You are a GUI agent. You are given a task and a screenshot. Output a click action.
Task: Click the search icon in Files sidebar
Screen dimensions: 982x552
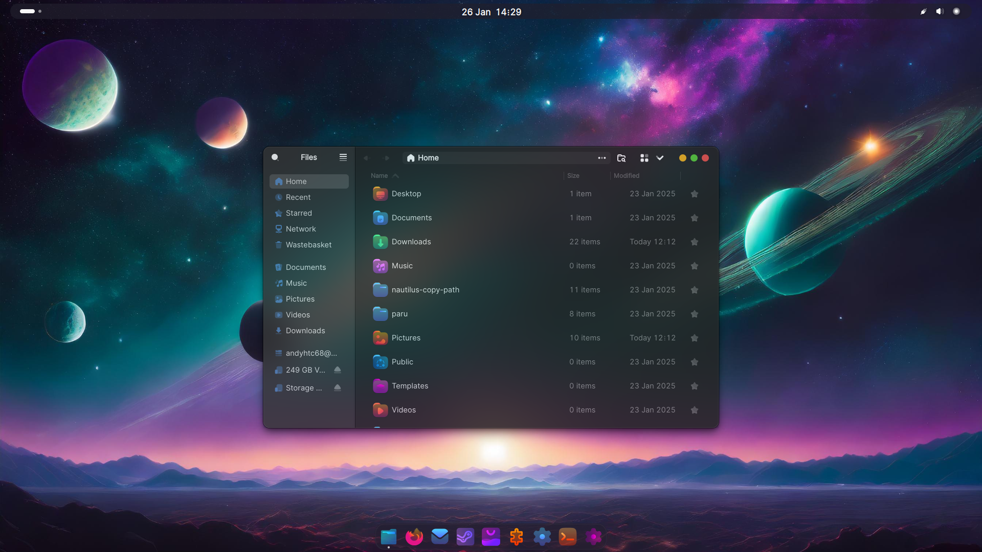275,157
